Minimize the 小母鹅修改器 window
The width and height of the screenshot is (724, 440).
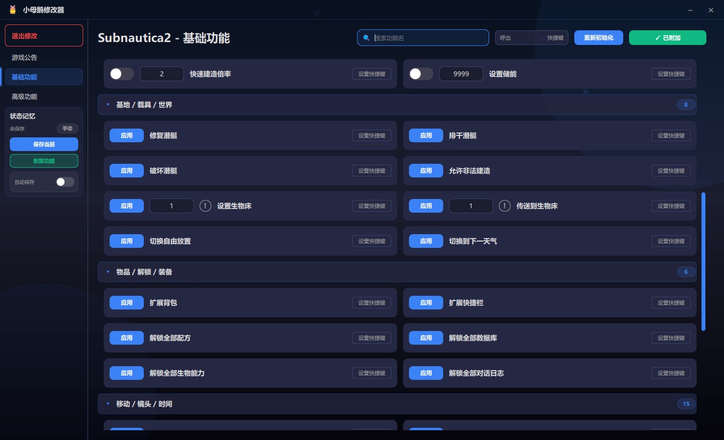(x=690, y=10)
